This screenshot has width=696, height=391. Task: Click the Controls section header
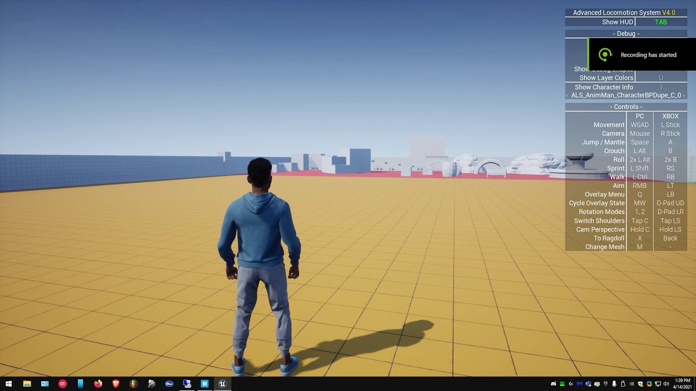[626, 107]
